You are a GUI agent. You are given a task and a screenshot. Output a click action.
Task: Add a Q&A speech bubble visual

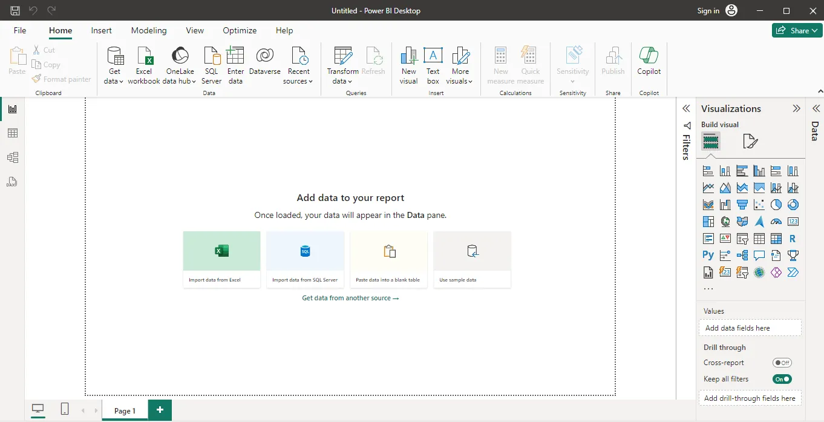click(x=759, y=256)
